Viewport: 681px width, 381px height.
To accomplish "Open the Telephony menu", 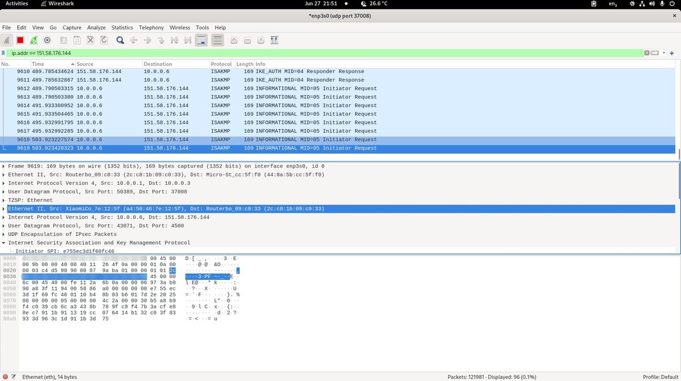I will point(151,28).
